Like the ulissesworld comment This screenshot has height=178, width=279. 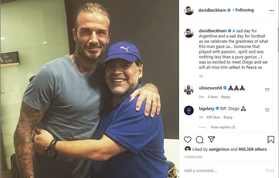[267, 89]
